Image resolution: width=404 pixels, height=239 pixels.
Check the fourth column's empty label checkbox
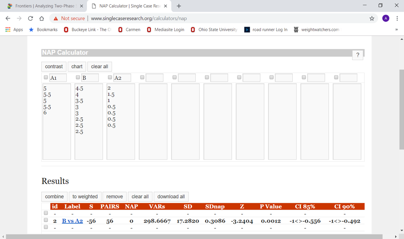coord(142,77)
